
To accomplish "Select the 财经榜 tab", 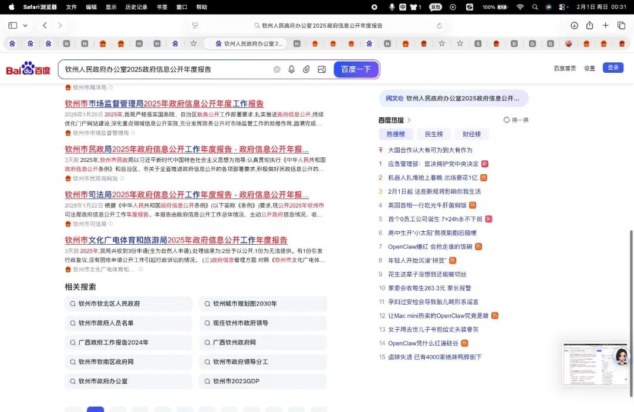I will pos(471,134).
